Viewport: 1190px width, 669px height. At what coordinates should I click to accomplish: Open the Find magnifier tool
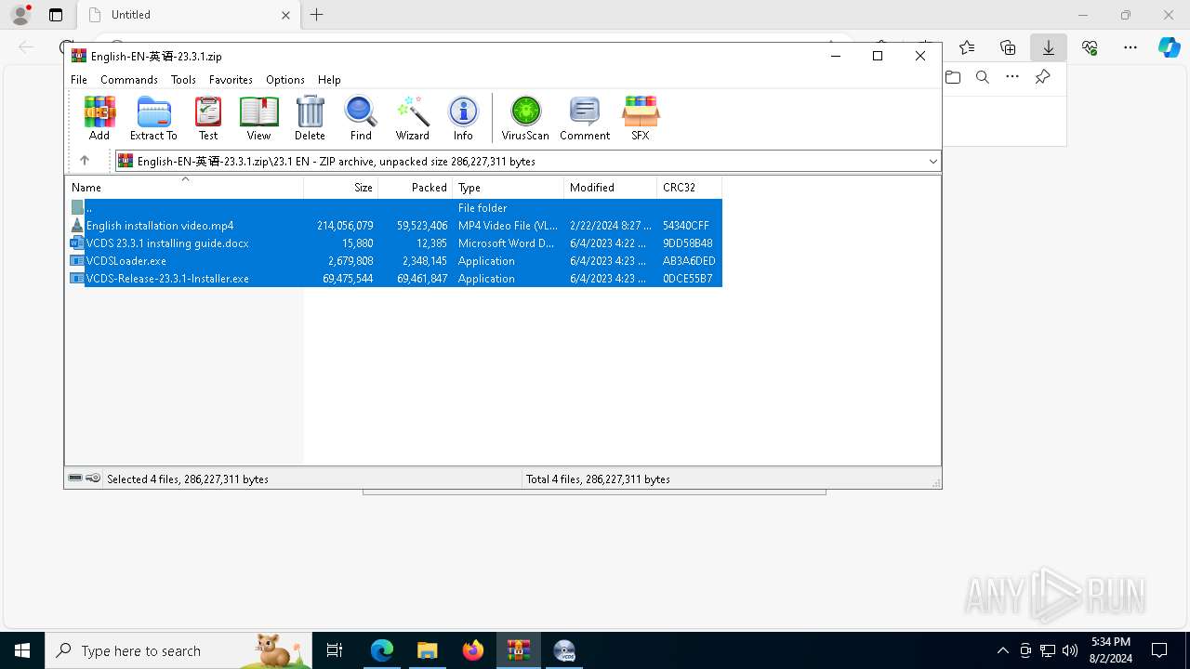click(x=361, y=118)
